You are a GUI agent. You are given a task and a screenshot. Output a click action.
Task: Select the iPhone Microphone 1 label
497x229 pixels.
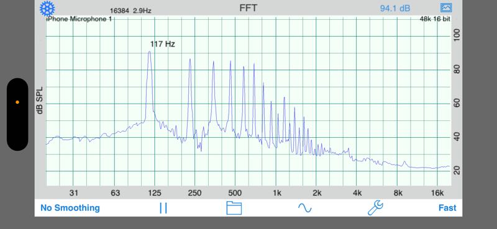tap(80, 19)
